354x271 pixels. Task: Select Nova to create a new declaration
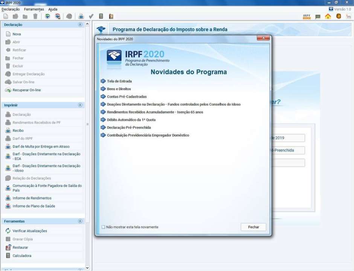pos(17,34)
